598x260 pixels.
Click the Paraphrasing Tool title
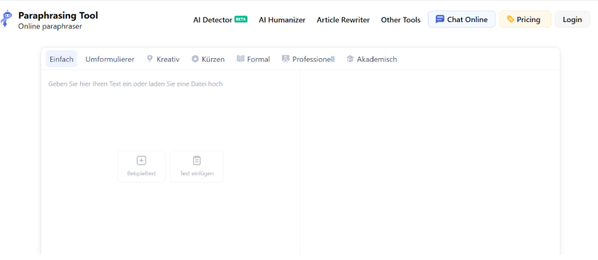point(58,16)
